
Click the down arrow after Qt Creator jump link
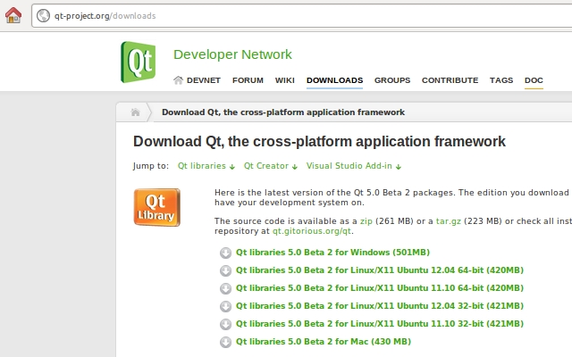point(295,167)
